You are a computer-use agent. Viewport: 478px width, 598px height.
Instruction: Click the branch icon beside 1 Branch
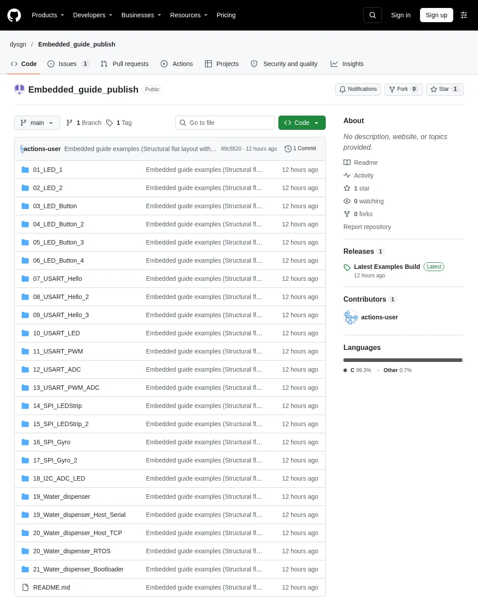pos(69,123)
